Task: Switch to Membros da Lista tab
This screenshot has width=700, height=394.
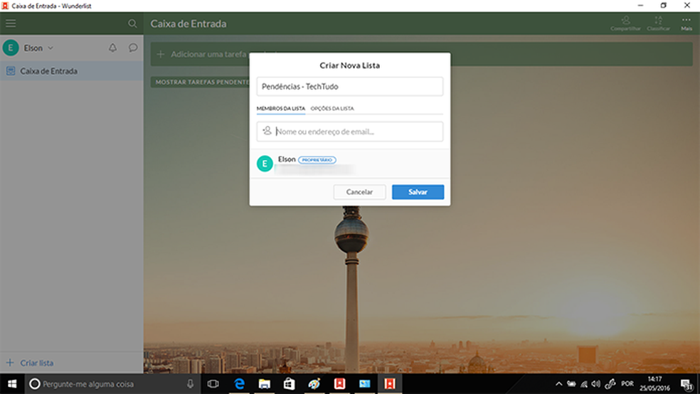Action: (281, 108)
